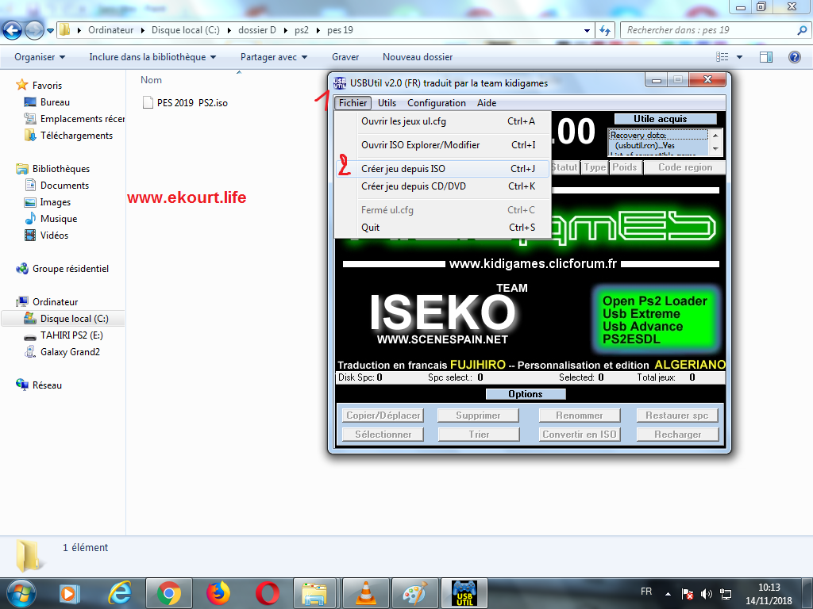Open the Partager avec dropdown

click(273, 57)
